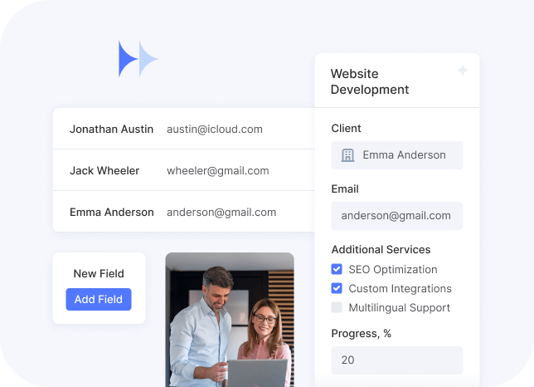Click the Additional Services heading

coord(381,249)
